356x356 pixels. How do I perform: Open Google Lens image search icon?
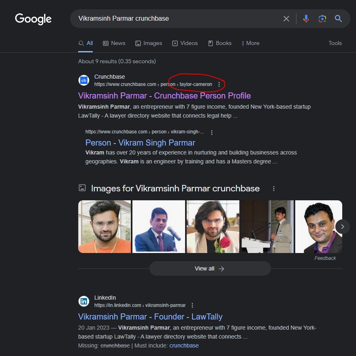tap(322, 19)
